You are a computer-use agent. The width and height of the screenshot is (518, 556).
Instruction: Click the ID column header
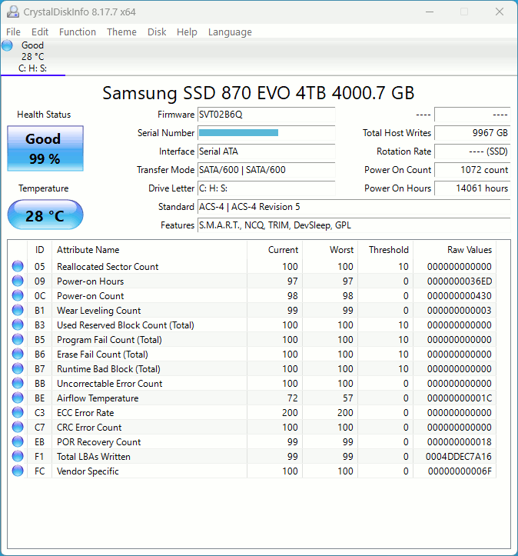39,250
